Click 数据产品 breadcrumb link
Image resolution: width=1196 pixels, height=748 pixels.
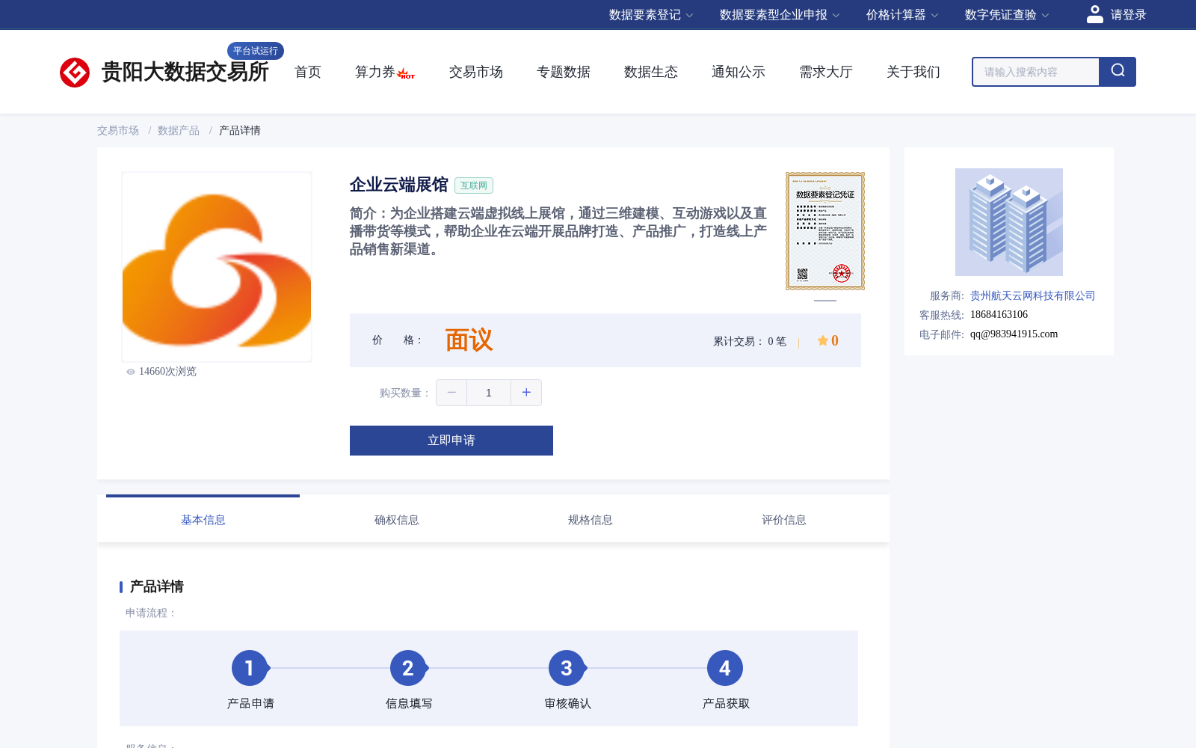179,130
